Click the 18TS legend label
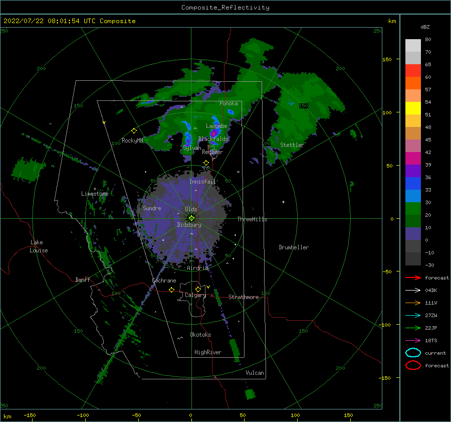451x422 pixels. (x=431, y=341)
